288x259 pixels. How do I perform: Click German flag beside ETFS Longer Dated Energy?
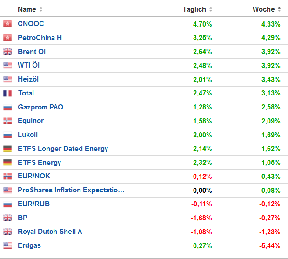(x=7, y=149)
